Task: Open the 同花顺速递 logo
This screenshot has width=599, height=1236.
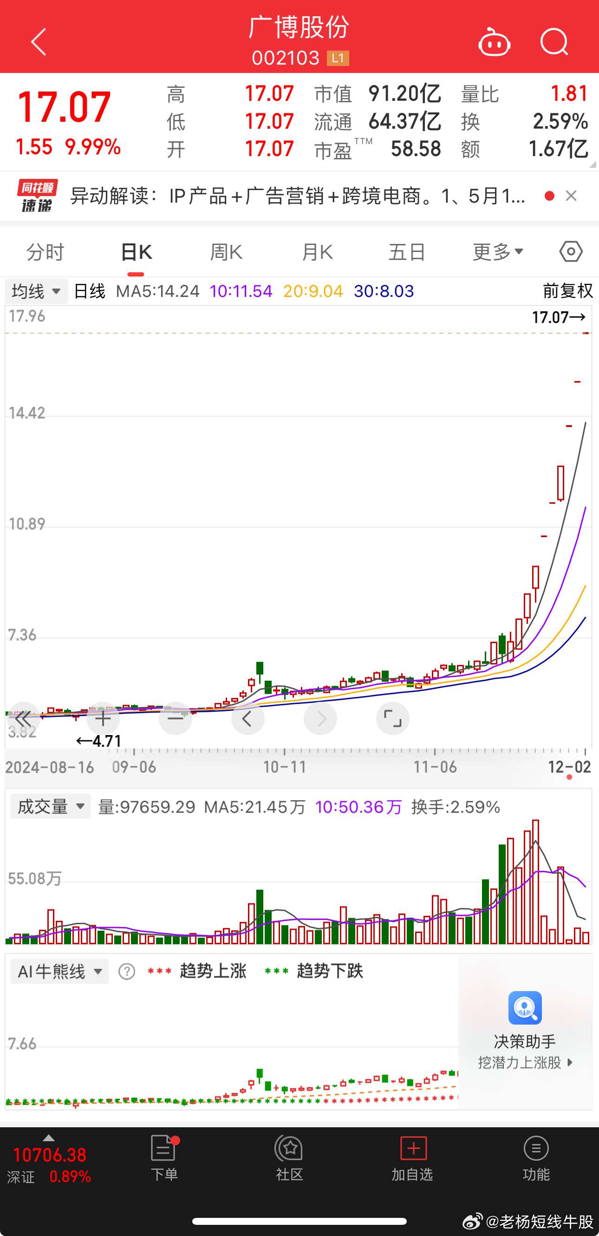Action: tap(37, 195)
